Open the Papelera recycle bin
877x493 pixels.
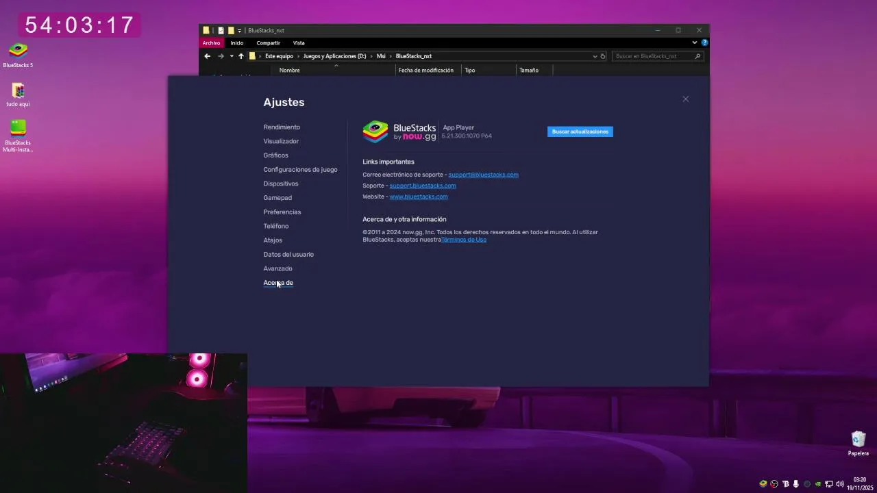pos(859,443)
